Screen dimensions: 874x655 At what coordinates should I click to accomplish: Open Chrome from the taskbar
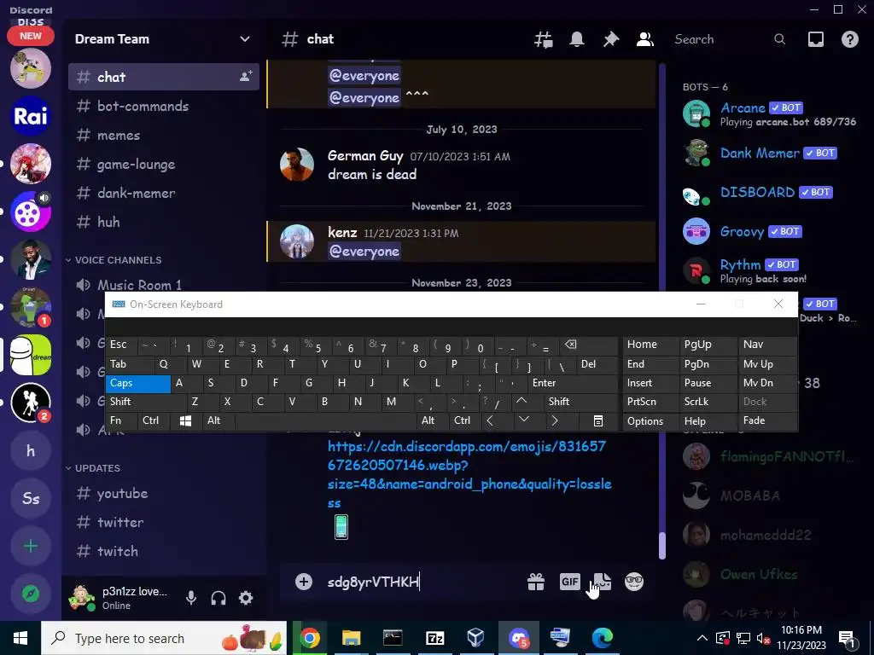[x=310, y=638]
